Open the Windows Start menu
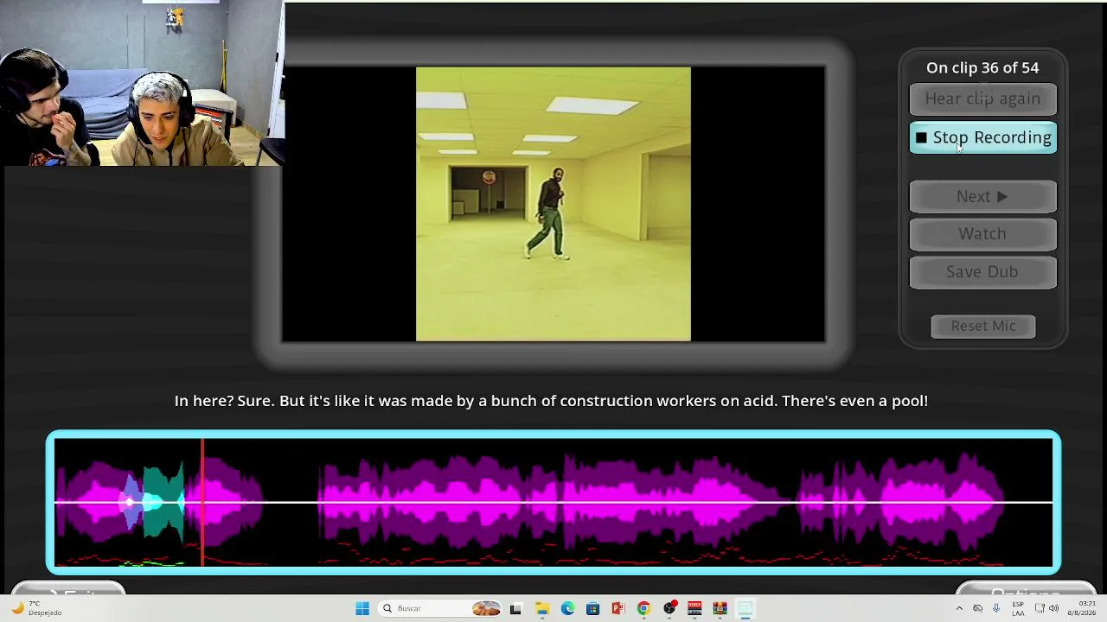This screenshot has height=622, width=1107. pyautogui.click(x=362, y=608)
